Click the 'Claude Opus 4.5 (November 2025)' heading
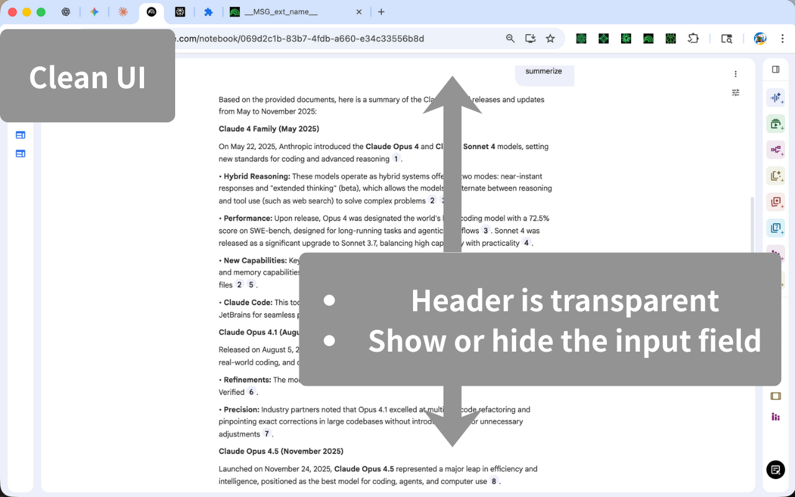Image resolution: width=795 pixels, height=497 pixels. 281,451
